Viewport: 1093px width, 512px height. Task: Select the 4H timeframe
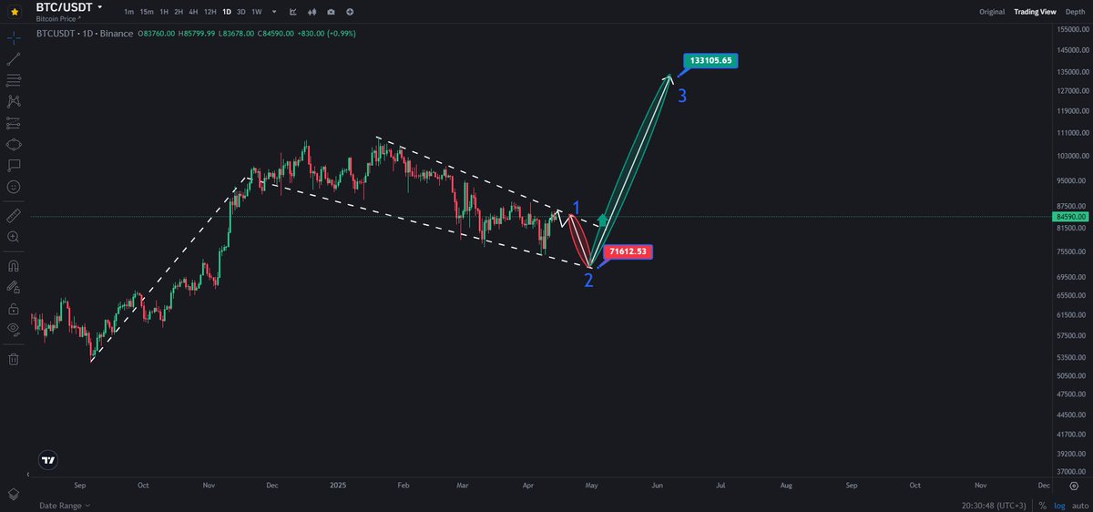(x=193, y=12)
